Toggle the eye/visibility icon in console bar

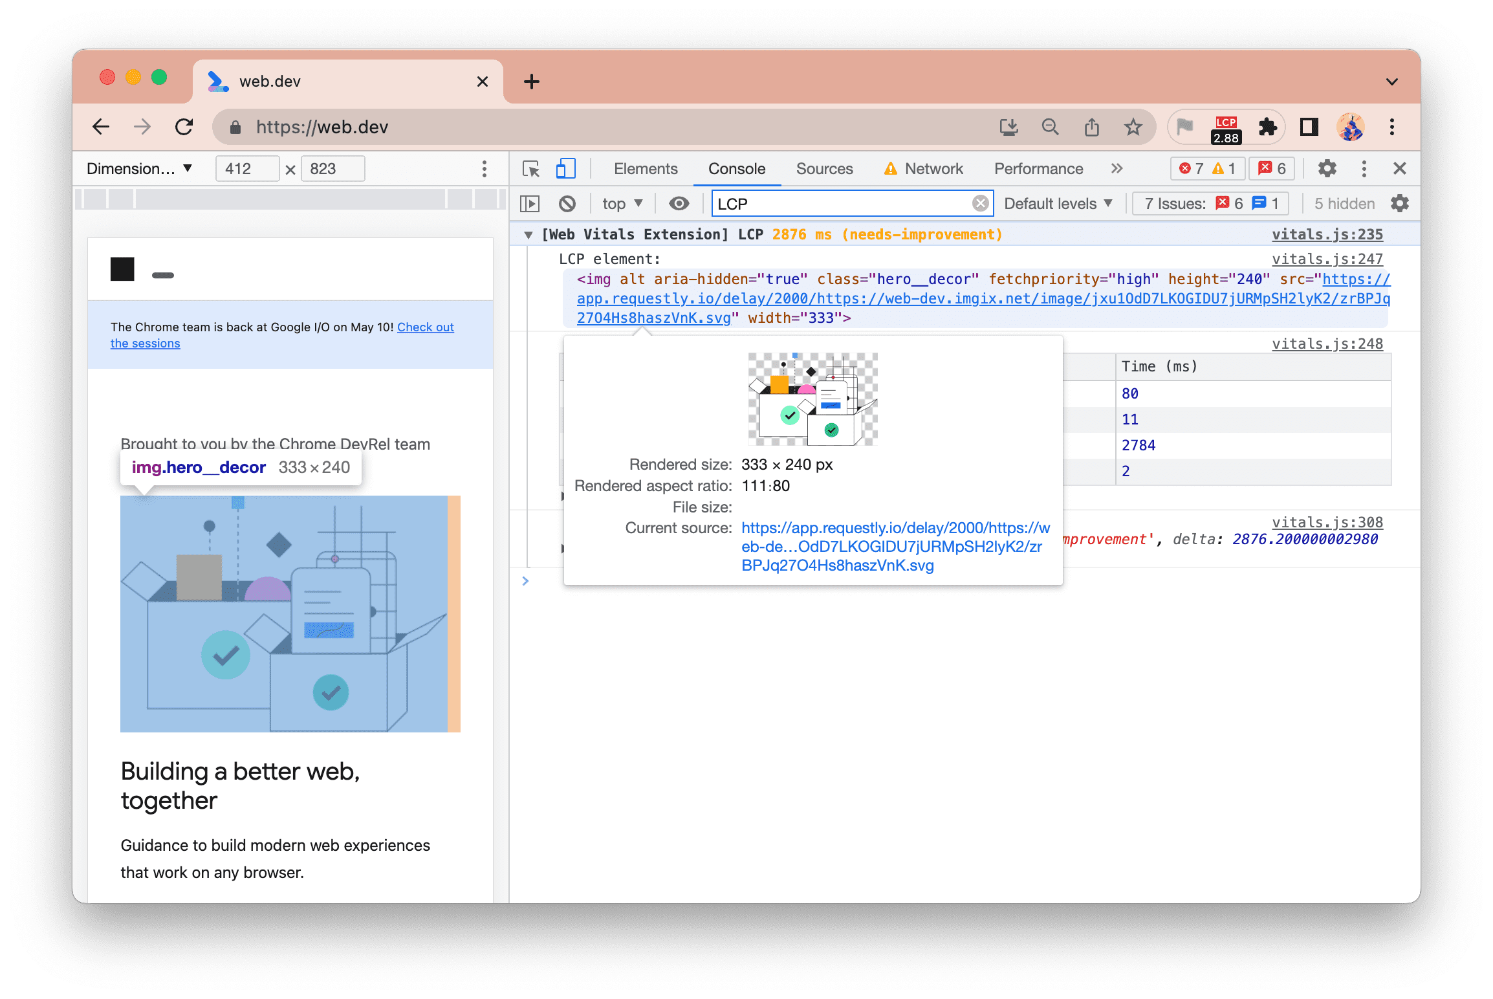pos(677,204)
